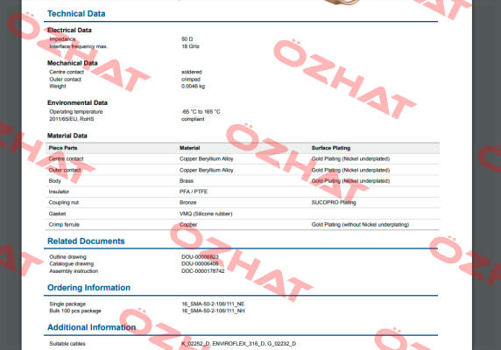Open Catalogue drawing document DOU-00006406
This screenshot has width=501, height=350.
click(x=200, y=264)
